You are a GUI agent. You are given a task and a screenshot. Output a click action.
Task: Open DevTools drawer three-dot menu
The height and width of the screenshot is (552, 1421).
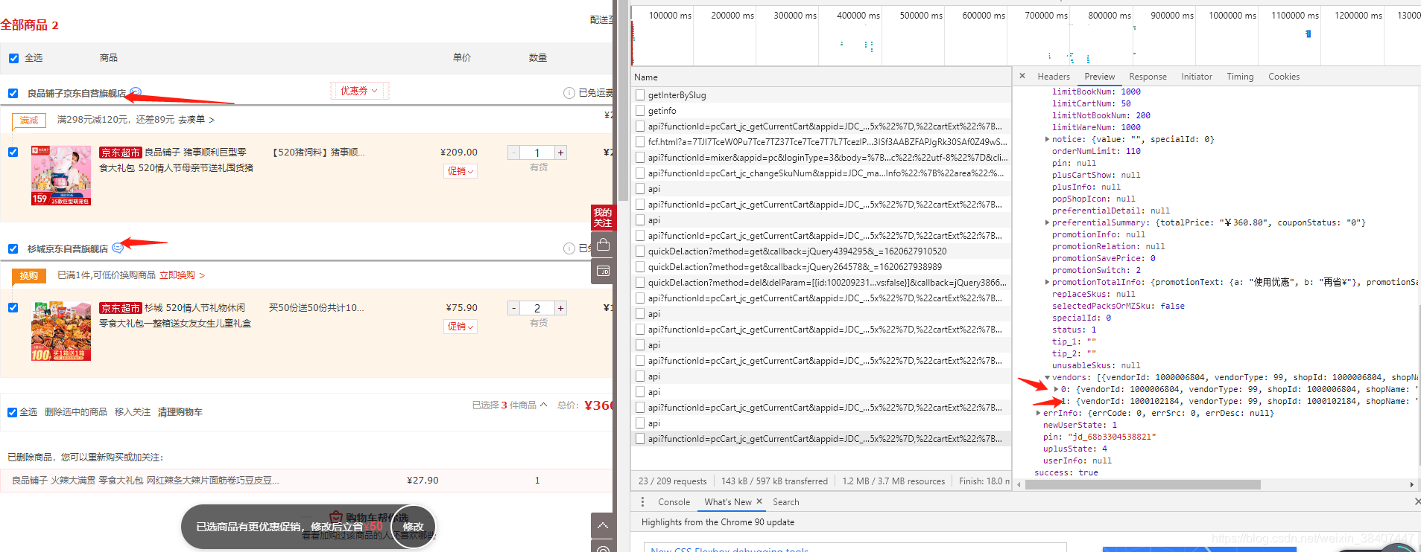(x=642, y=502)
